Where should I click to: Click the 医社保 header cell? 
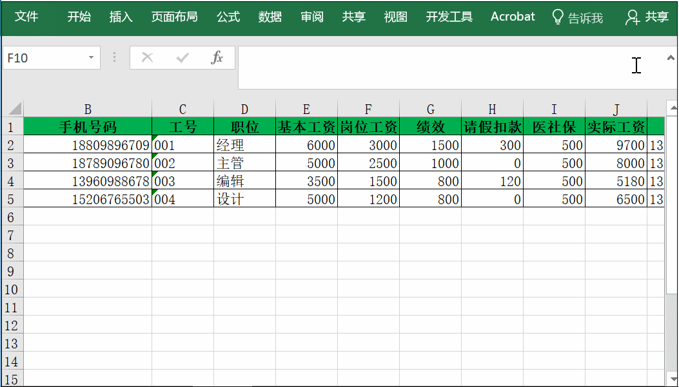pos(555,127)
